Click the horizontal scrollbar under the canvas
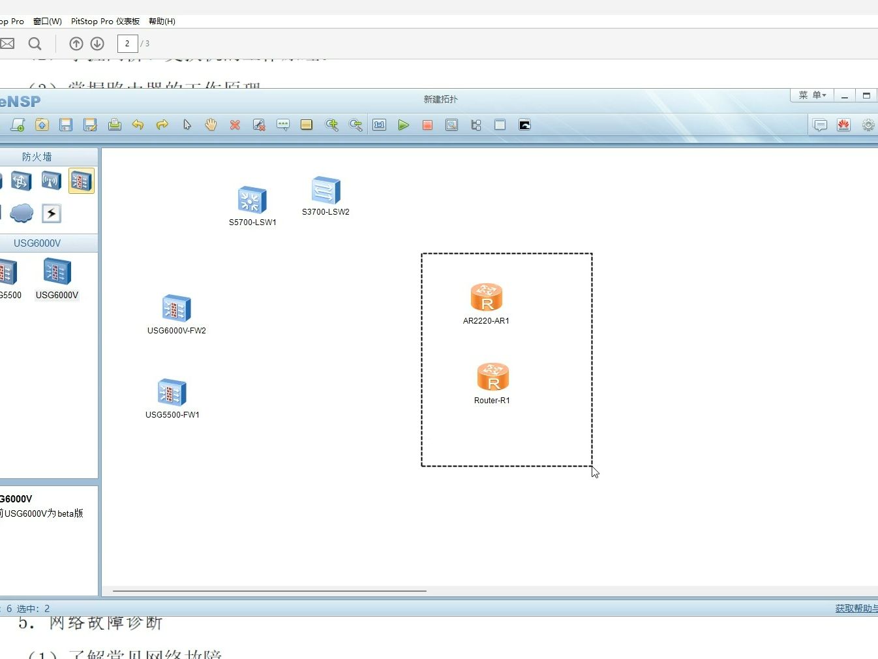 pos(269,591)
